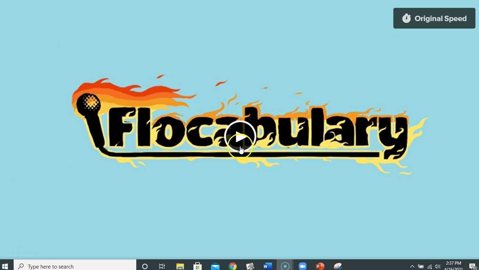
Task: Click the Original Speed stopwatch icon
Action: (x=407, y=18)
